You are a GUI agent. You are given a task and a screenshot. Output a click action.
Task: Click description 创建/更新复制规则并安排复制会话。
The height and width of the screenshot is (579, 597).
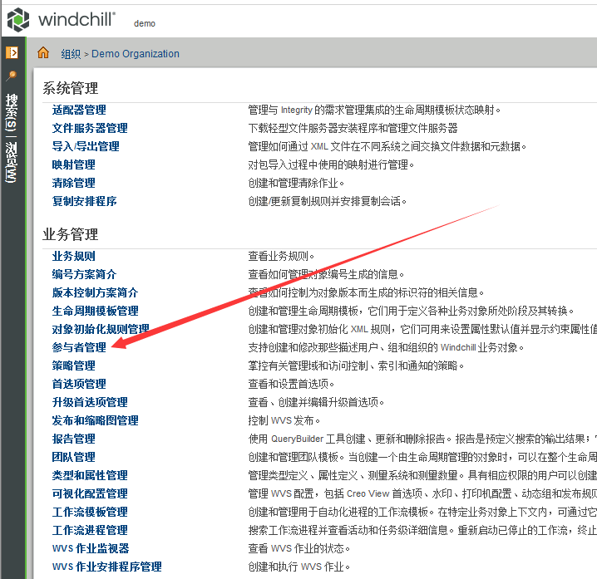coord(328,201)
